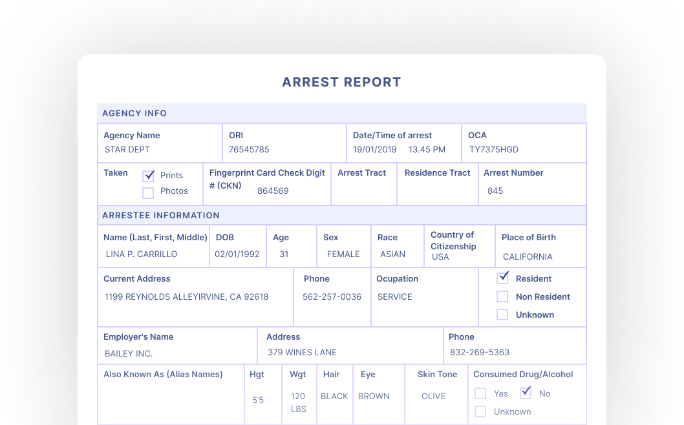Click the Agency Name field STAR DEPT
The image size is (684, 425).
click(x=127, y=150)
